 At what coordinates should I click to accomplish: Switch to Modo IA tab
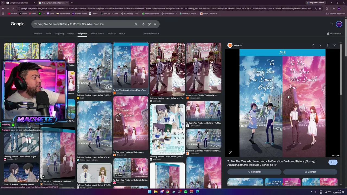pyautogui.click(x=38, y=34)
